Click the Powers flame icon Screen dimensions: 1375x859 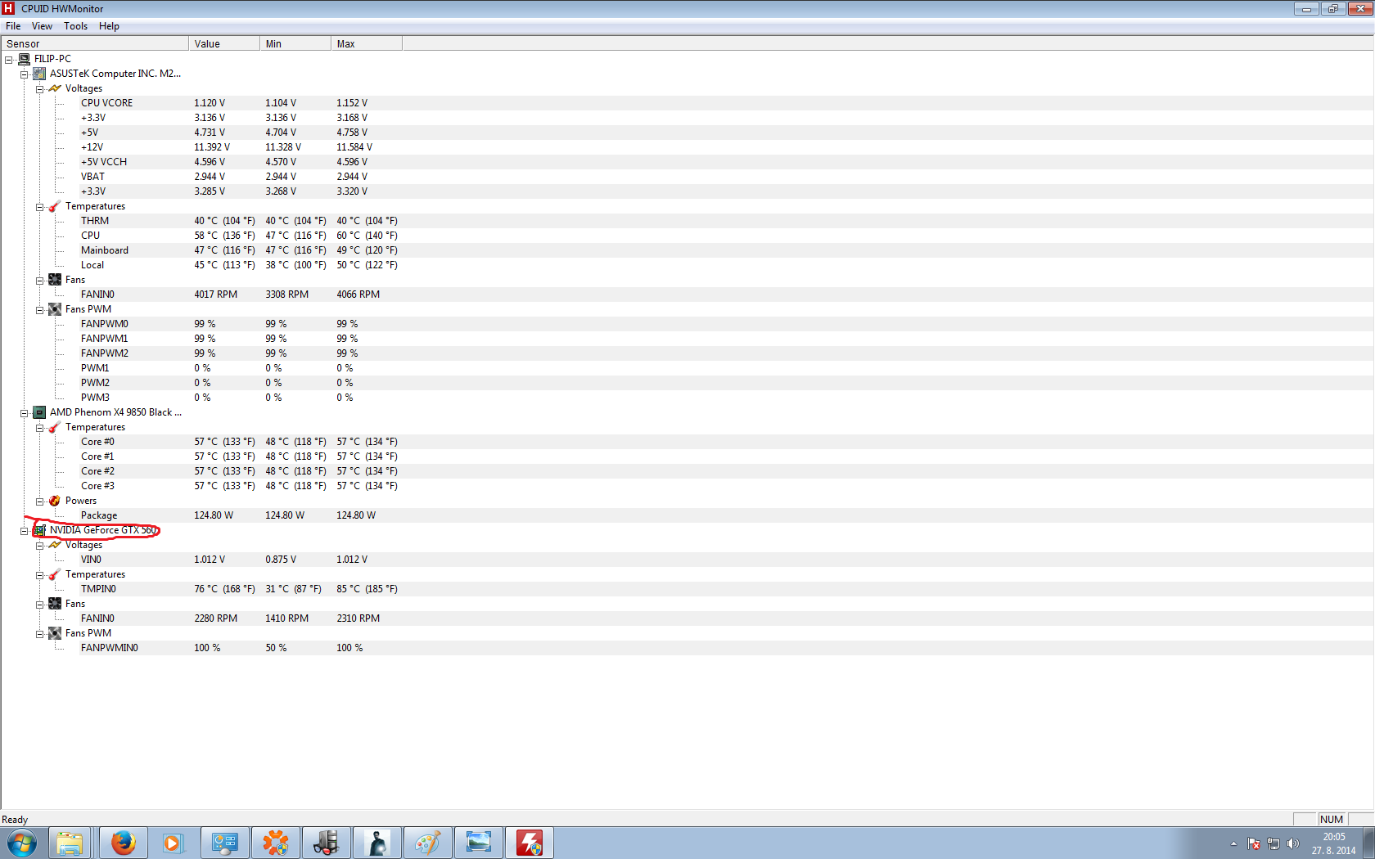tap(55, 501)
